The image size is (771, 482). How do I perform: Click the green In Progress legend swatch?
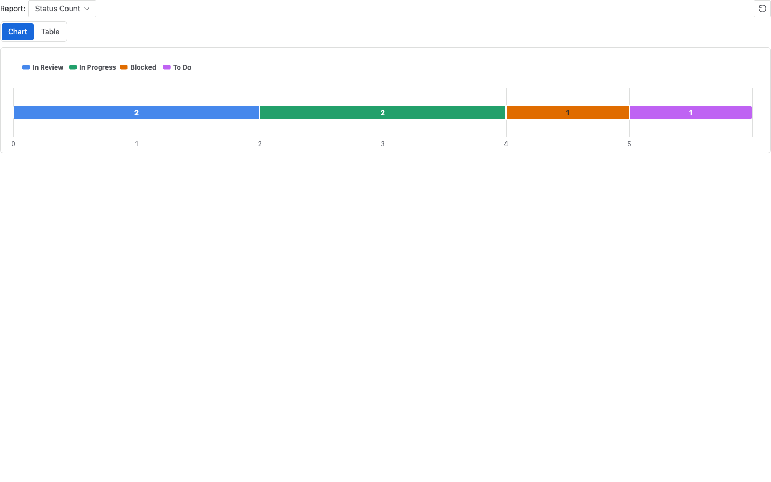(73, 67)
